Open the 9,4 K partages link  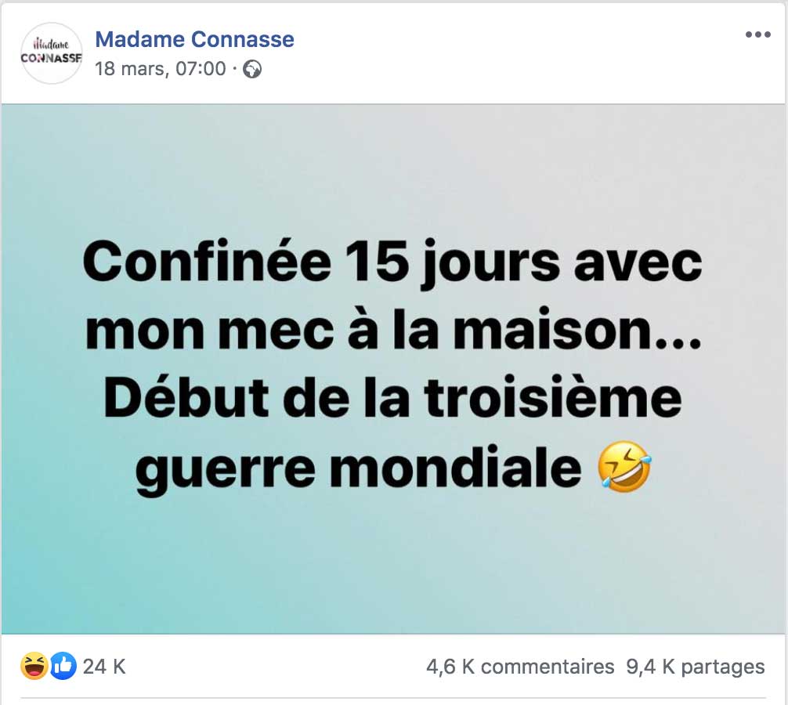pyautogui.click(x=696, y=667)
